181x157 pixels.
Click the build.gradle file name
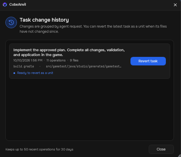click(x=24, y=66)
